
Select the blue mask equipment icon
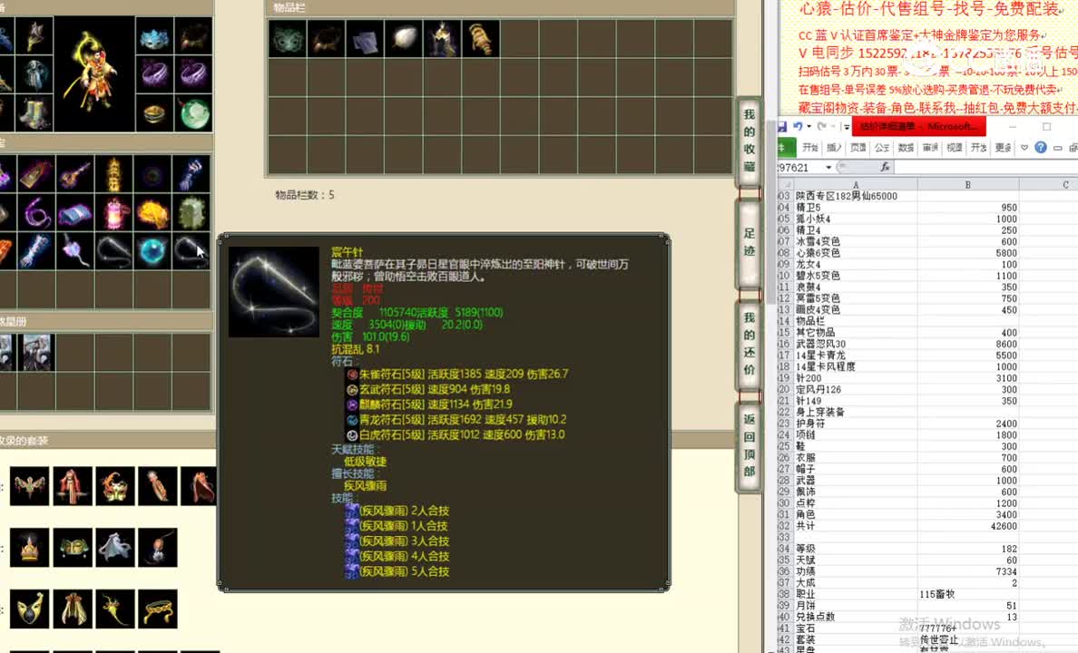point(154,36)
